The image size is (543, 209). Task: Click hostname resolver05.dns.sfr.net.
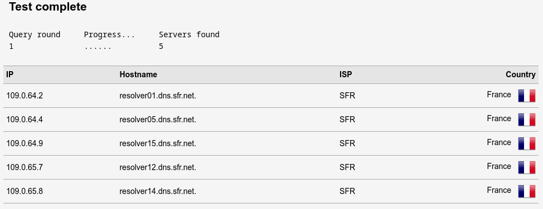coord(158,120)
